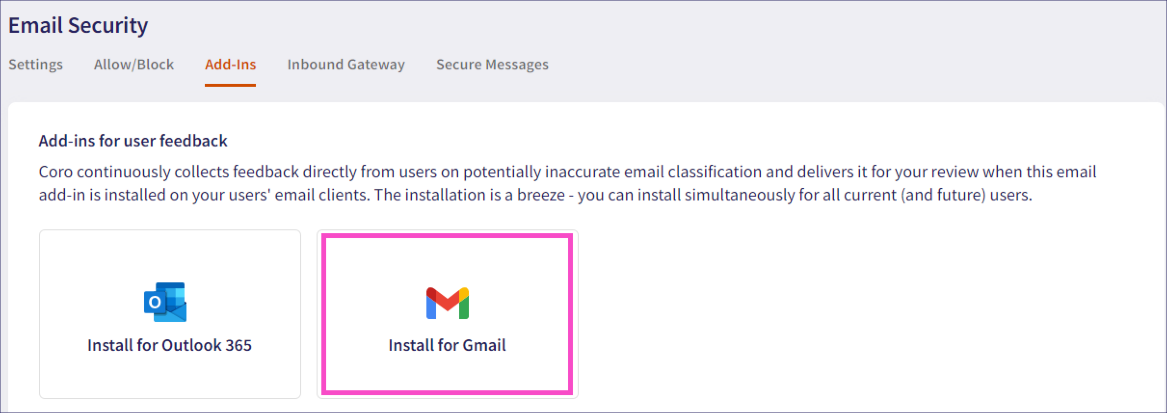The height and width of the screenshot is (413, 1167).
Task: Switch to the Inbound Gateway tab
Action: 346,65
